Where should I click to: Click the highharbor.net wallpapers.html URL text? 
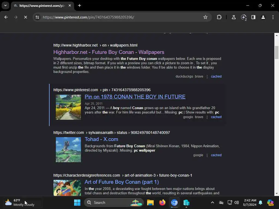tap(95, 45)
